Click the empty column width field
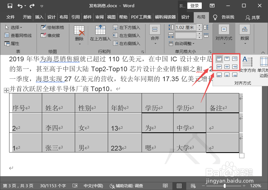268x190 pixels. (186, 35)
